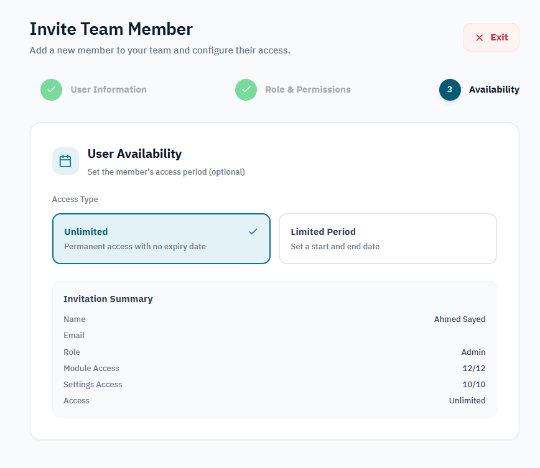Click the 'Permanent access with no expiry date' text
The height and width of the screenshot is (468, 540).
134,246
